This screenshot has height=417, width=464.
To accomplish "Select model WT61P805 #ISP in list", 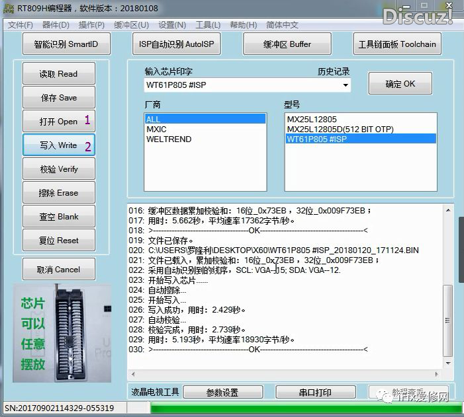I will (361, 139).
